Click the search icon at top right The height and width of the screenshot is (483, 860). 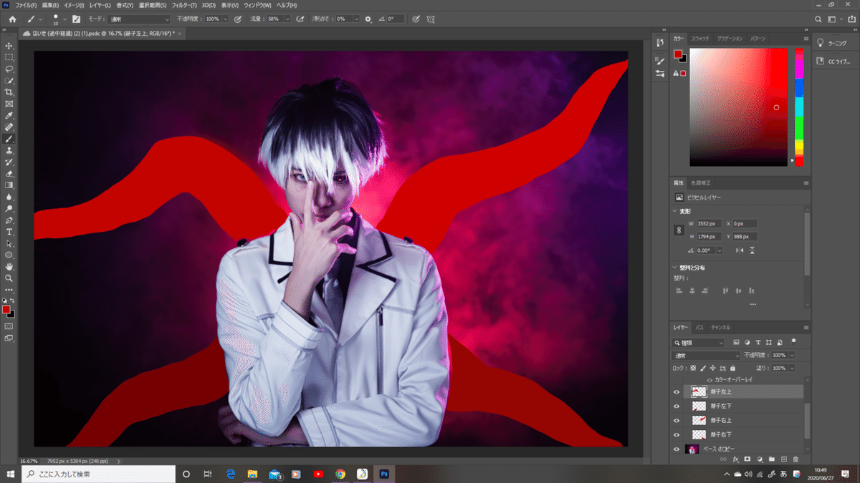[819, 19]
